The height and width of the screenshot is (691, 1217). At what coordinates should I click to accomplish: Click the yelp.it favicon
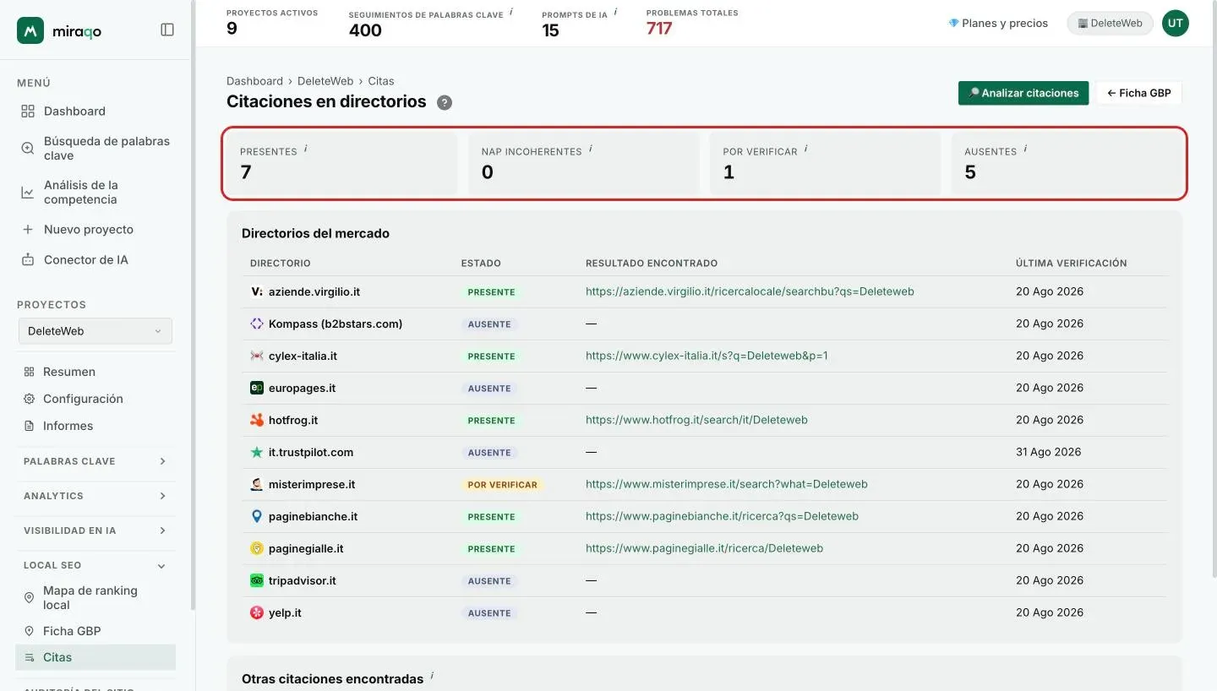point(257,612)
